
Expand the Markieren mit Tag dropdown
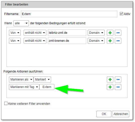[24, 87]
